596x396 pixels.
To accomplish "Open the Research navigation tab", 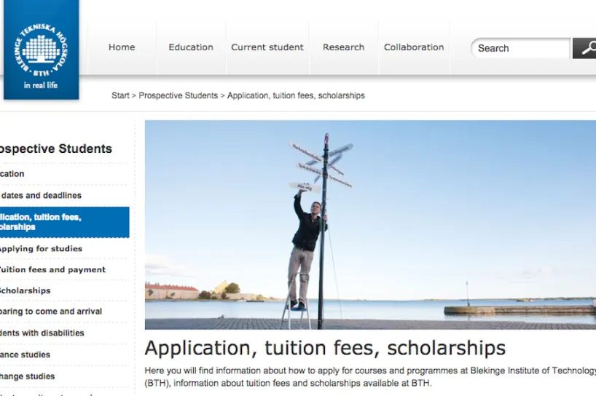I will [x=344, y=47].
